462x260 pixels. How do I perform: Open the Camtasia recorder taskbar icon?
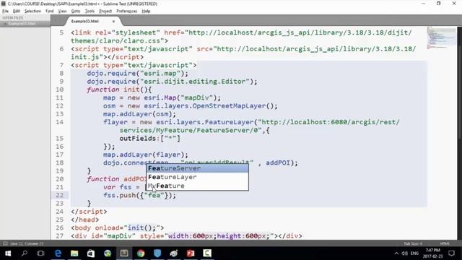pyautogui.click(x=207, y=253)
